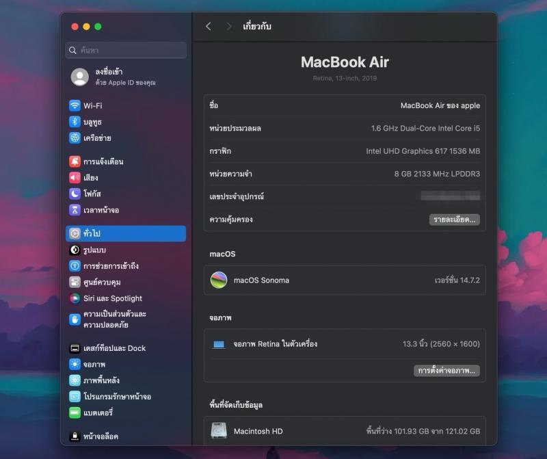This screenshot has width=547, height=459.
Task: Select ทั่วไป in the sidebar
Action: tap(126, 233)
